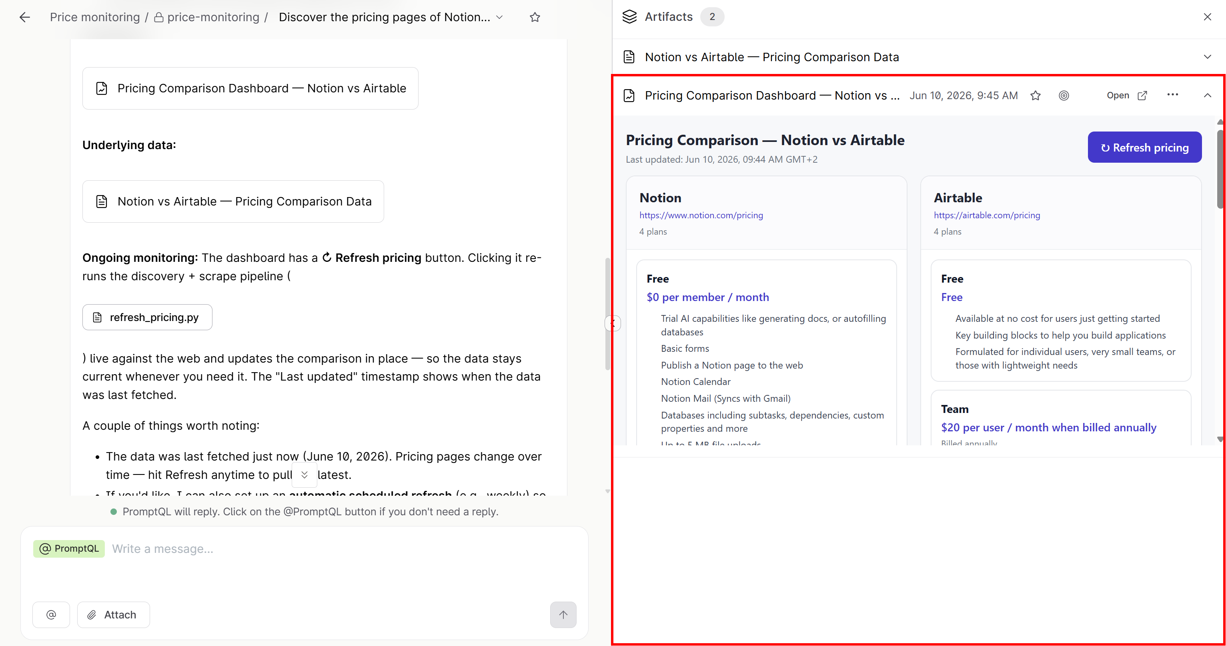
Task: Star this thread in the header
Action: (535, 17)
